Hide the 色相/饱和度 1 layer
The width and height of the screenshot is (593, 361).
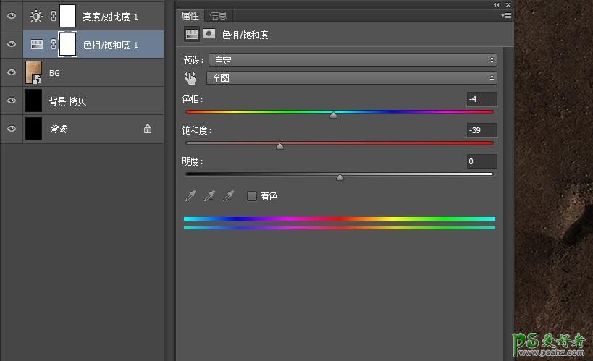[11, 45]
